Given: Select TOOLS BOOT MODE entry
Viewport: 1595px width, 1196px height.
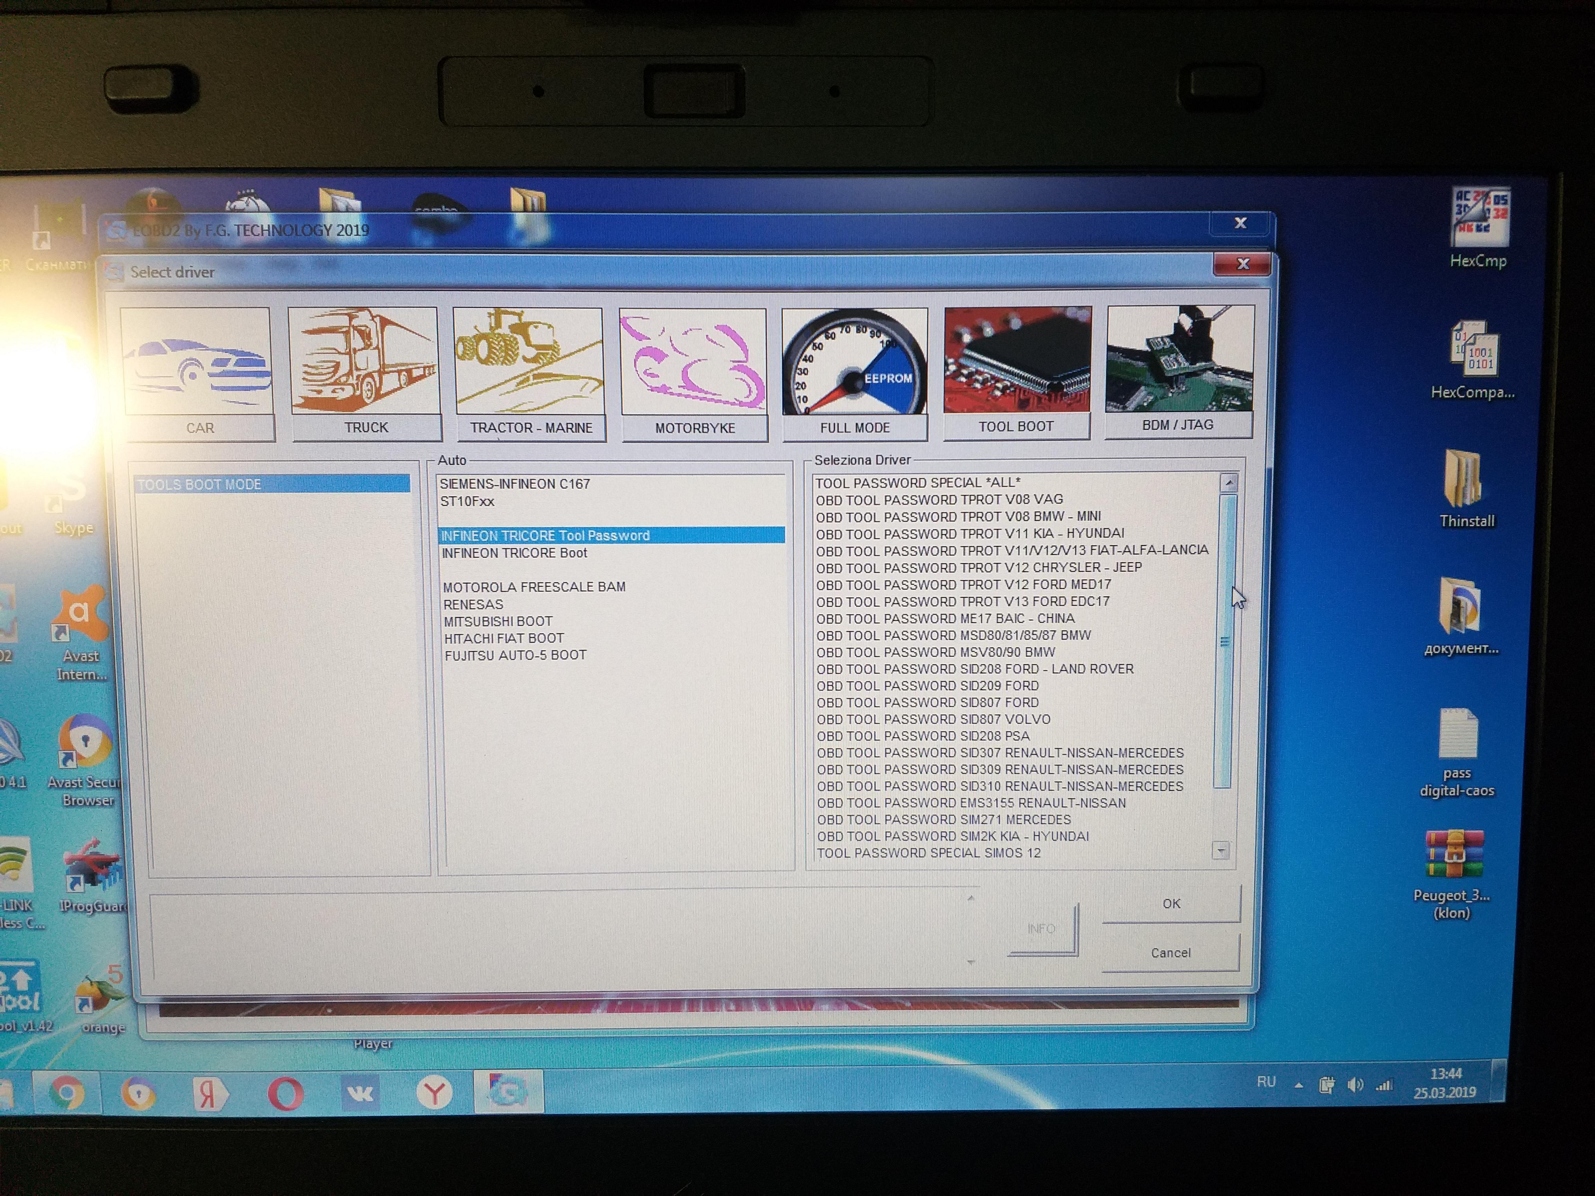Looking at the screenshot, I should (272, 484).
